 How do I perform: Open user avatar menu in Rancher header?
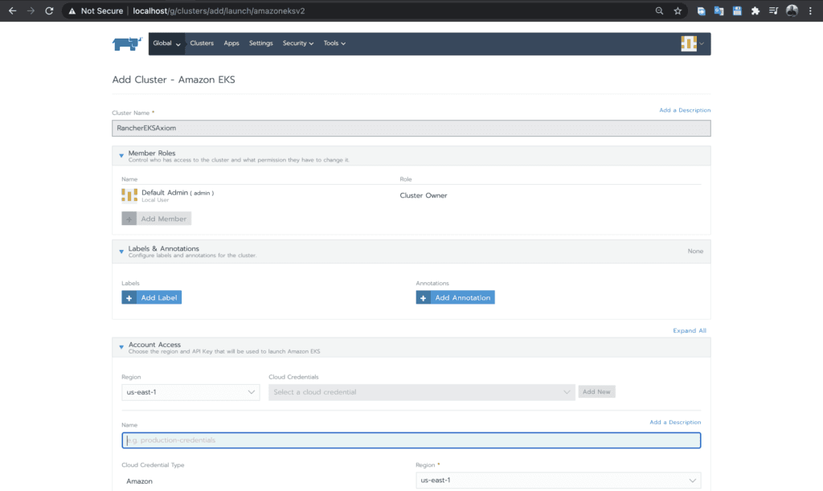click(692, 43)
